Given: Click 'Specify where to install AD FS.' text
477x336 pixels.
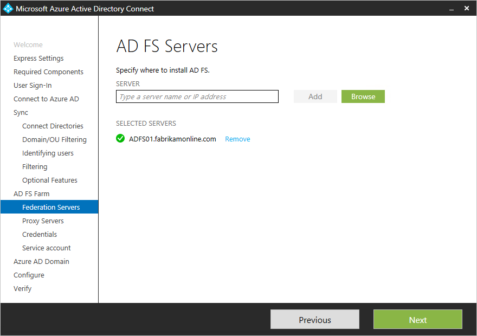Looking at the screenshot, I should click(163, 70).
